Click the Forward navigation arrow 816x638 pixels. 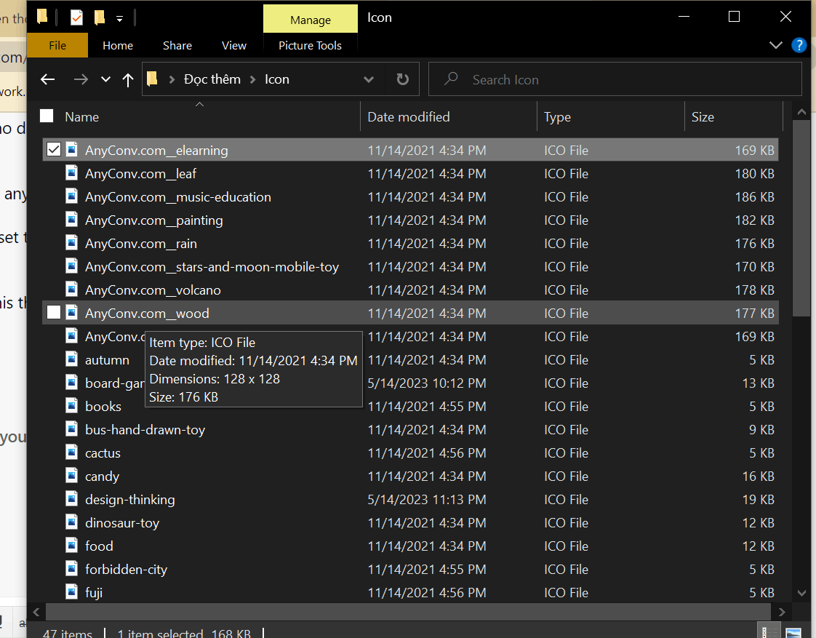tap(81, 79)
